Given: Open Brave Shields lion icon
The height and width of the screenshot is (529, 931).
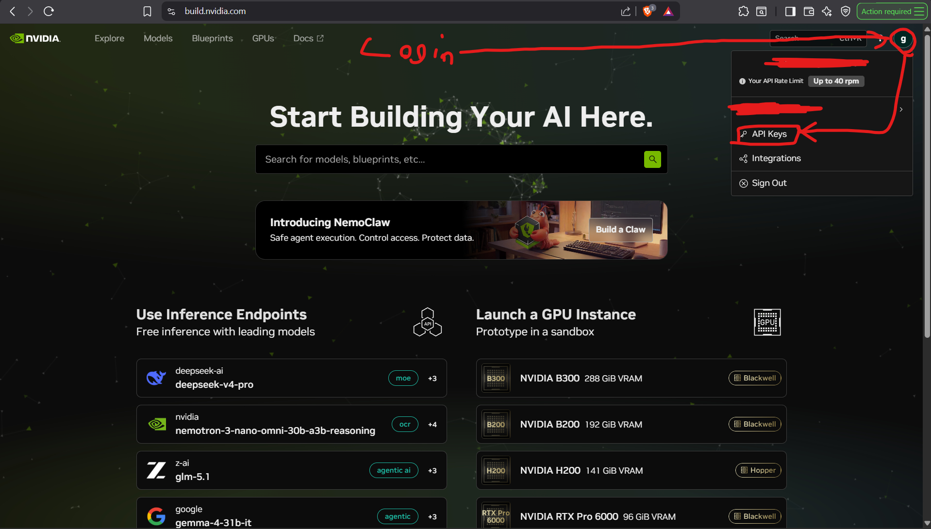Looking at the screenshot, I should click(x=648, y=11).
